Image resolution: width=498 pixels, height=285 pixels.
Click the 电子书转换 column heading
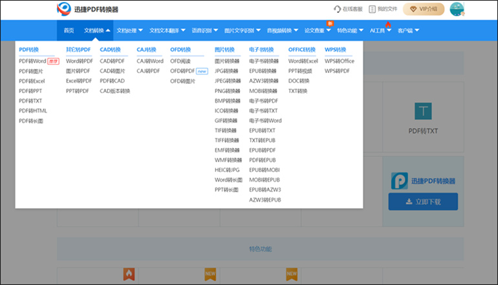261,50
